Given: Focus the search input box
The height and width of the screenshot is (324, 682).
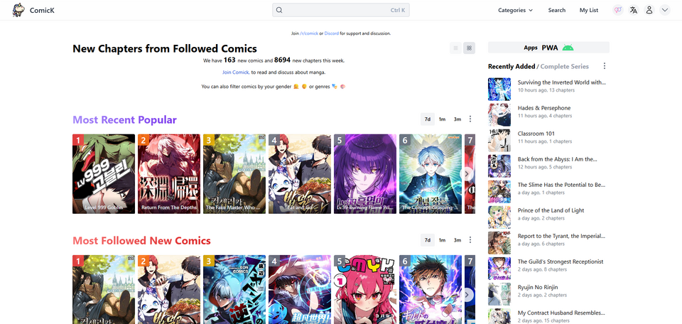Looking at the screenshot, I should [x=340, y=10].
